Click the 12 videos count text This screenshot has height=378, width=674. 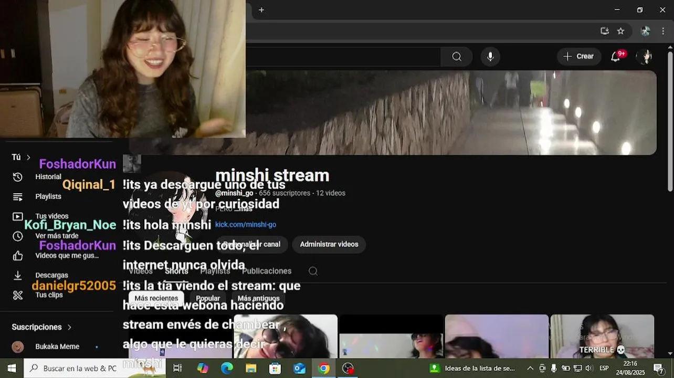(x=331, y=193)
